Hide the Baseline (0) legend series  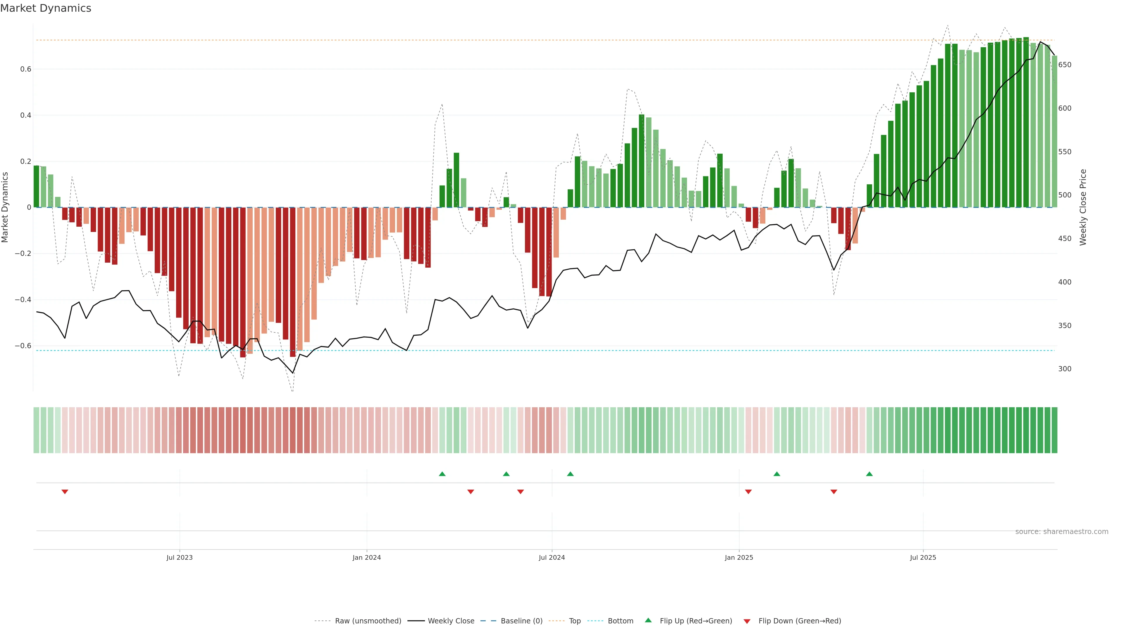click(521, 621)
